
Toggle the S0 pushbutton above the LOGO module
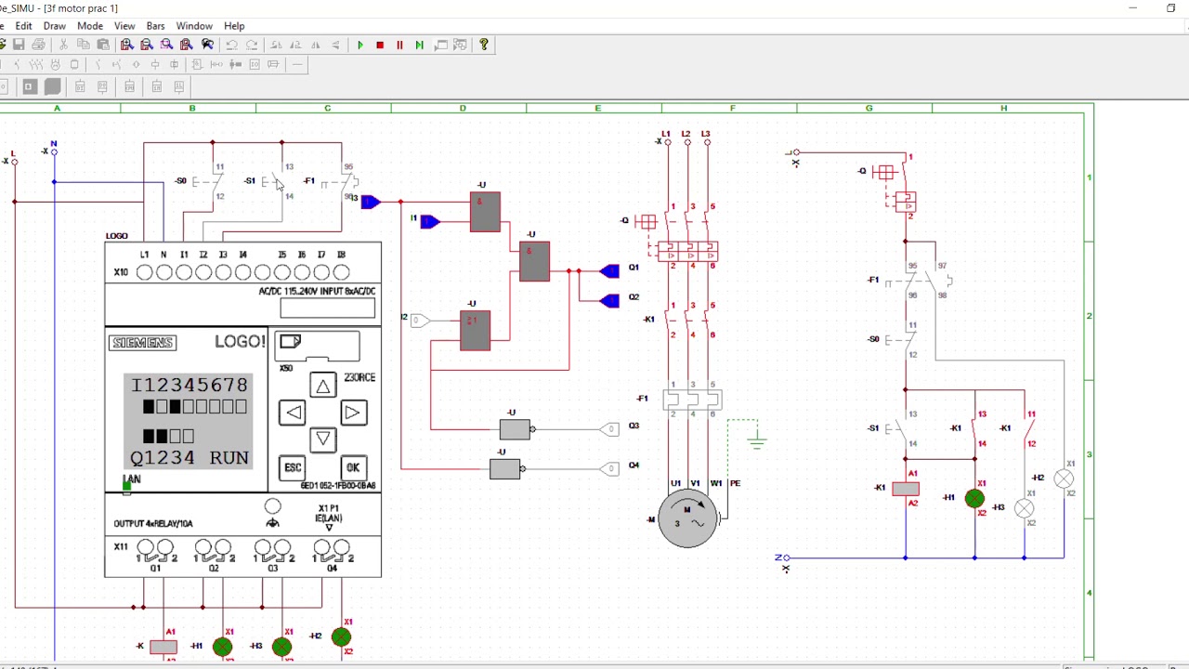206,181
